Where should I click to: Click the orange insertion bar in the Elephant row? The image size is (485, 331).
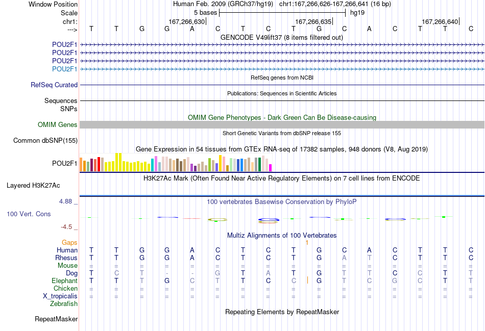click(307, 281)
